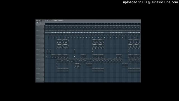Mute Track 10 using its mute switch
Viewport: 179px width, 101px height.
[44, 72]
